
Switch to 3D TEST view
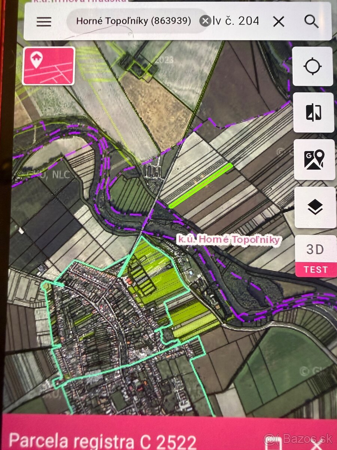tap(316, 256)
